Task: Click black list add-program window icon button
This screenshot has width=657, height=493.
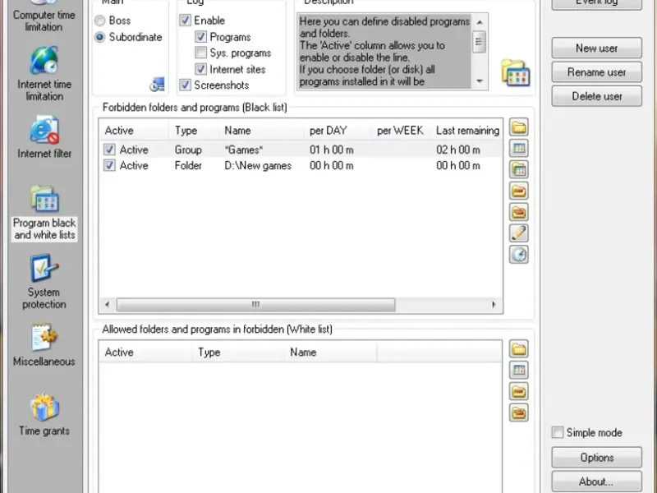Action: [x=519, y=149]
